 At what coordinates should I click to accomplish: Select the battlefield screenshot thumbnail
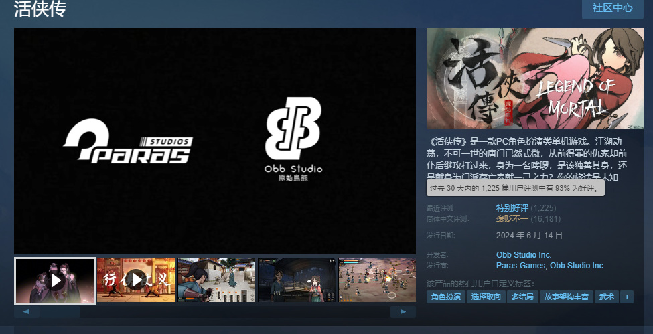tap(377, 280)
